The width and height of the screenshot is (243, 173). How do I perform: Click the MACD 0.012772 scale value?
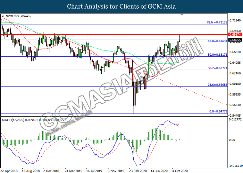[235, 119]
